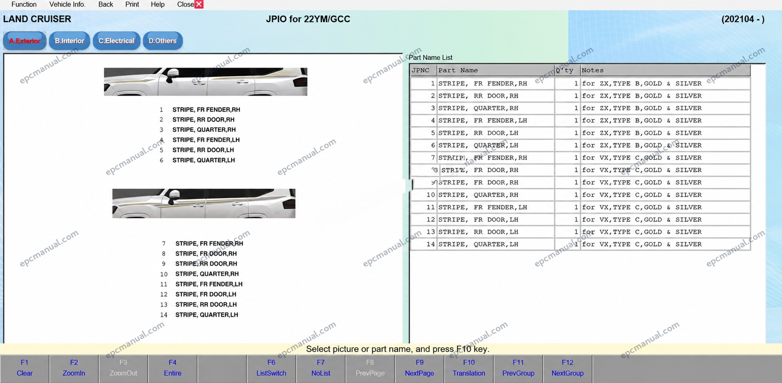The height and width of the screenshot is (383, 782).
Task: Open the D.Others category tab
Action: pyautogui.click(x=162, y=41)
